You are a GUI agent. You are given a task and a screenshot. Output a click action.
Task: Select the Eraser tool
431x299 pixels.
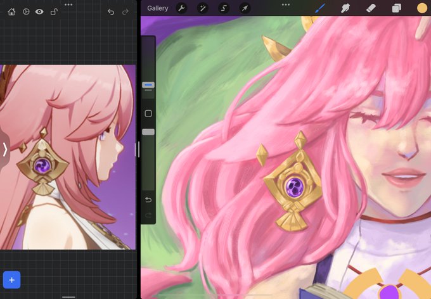tap(371, 8)
